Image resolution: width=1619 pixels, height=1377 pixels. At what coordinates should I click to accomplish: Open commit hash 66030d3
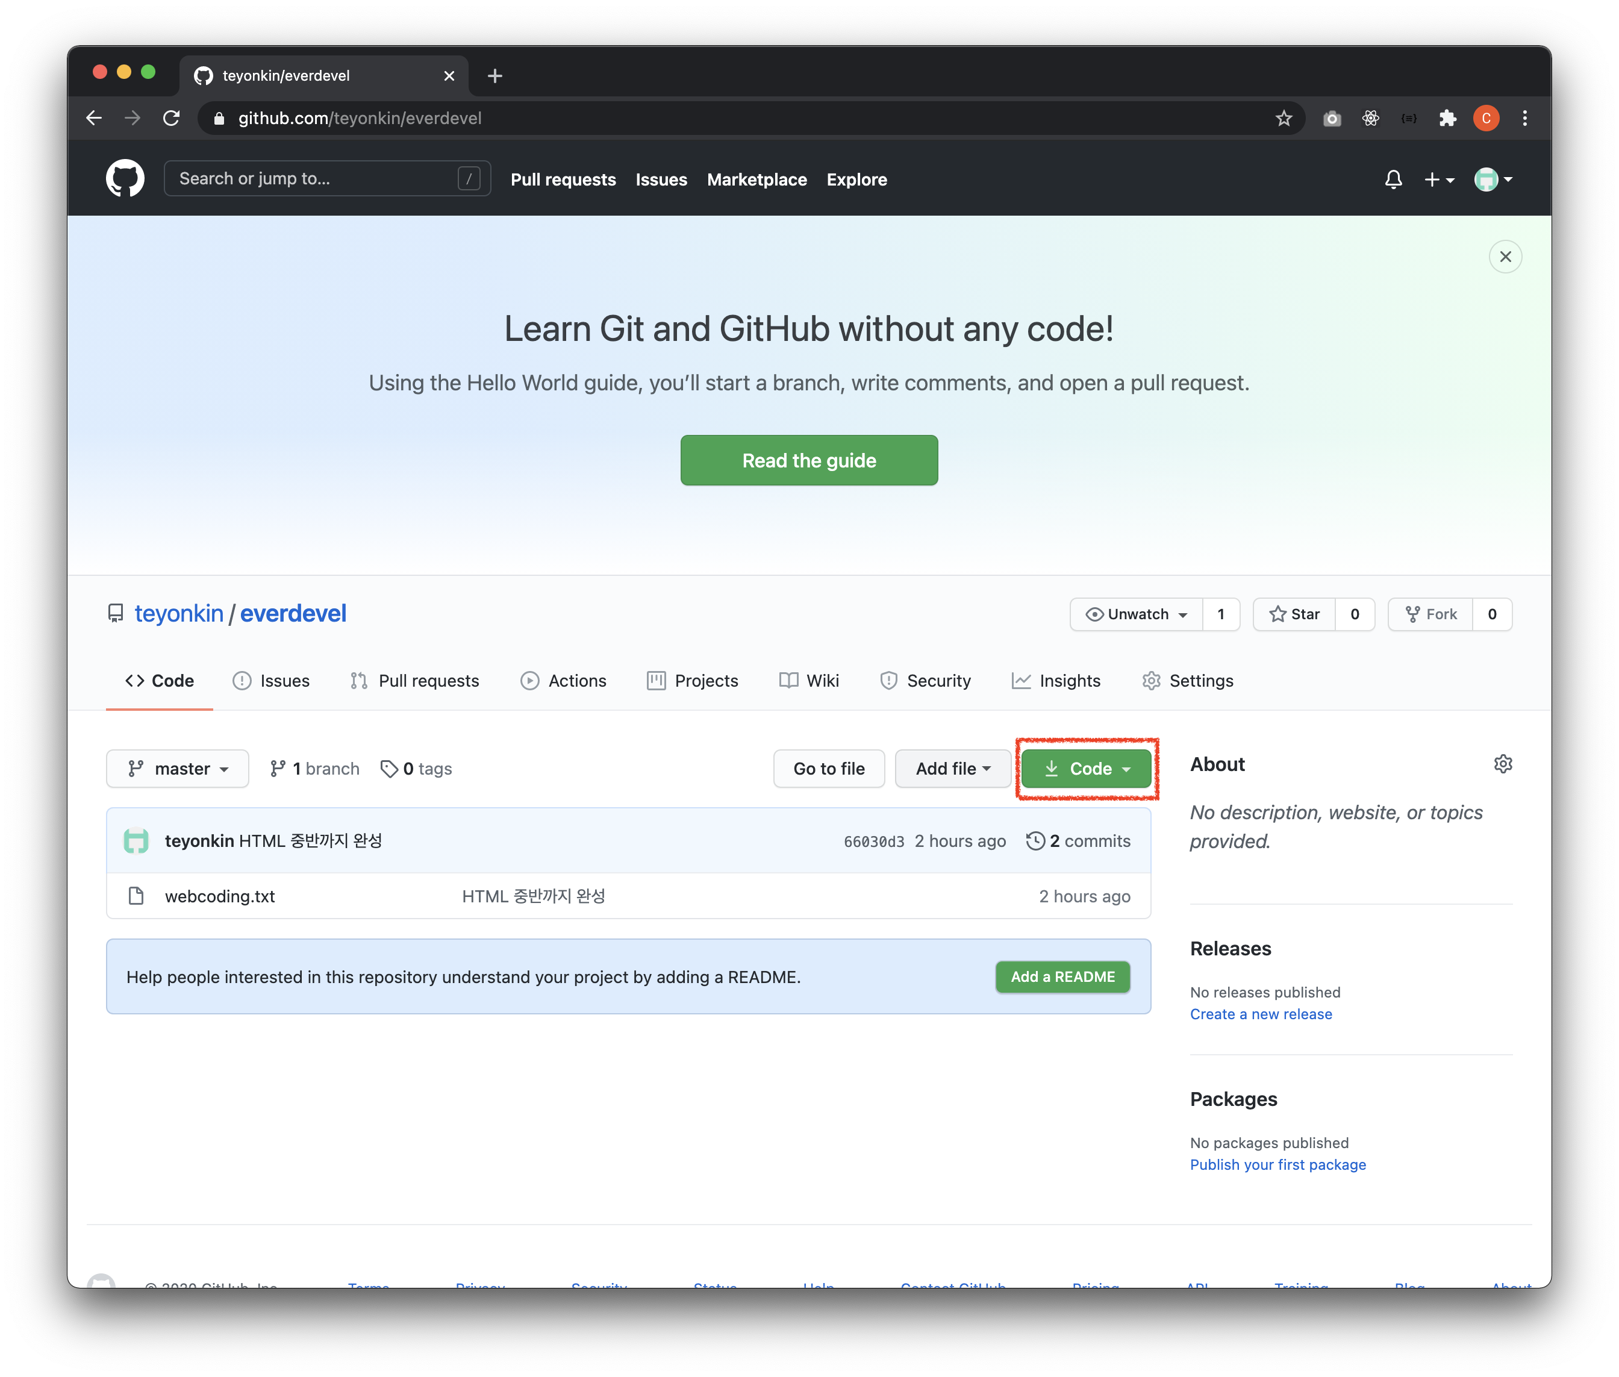(x=873, y=841)
